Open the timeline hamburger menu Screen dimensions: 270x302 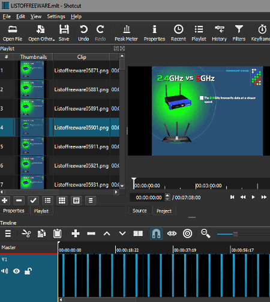pos(8,234)
